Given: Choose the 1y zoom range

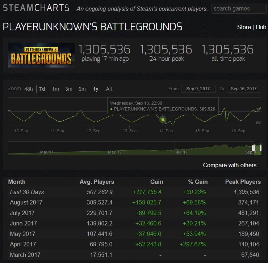Looking at the screenshot, I should coord(96,89).
